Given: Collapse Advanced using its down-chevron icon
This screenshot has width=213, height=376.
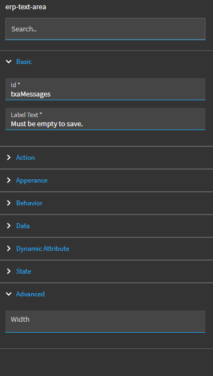Looking at the screenshot, I should pos(9,294).
